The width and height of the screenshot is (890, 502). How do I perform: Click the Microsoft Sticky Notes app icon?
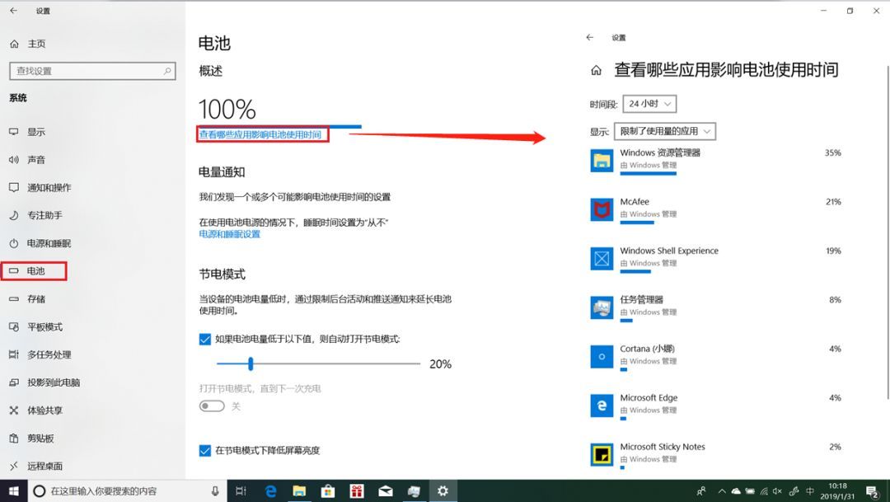pos(602,454)
